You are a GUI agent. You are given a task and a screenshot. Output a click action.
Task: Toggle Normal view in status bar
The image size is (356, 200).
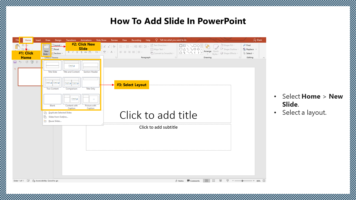(x=207, y=181)
